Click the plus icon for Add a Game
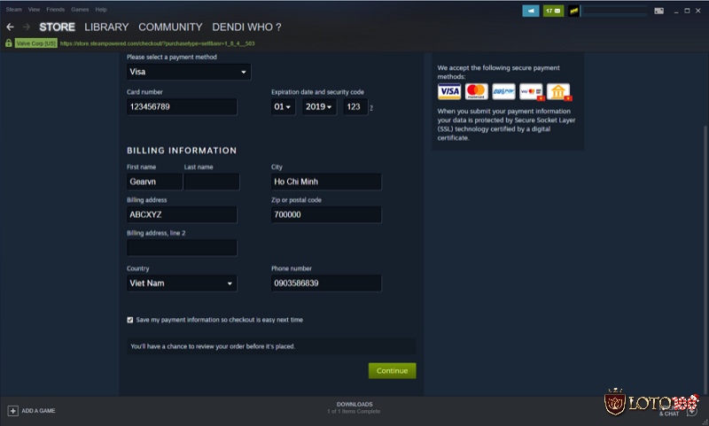The image size is (709, 426). pyautogui.click(x=12, y=411)
